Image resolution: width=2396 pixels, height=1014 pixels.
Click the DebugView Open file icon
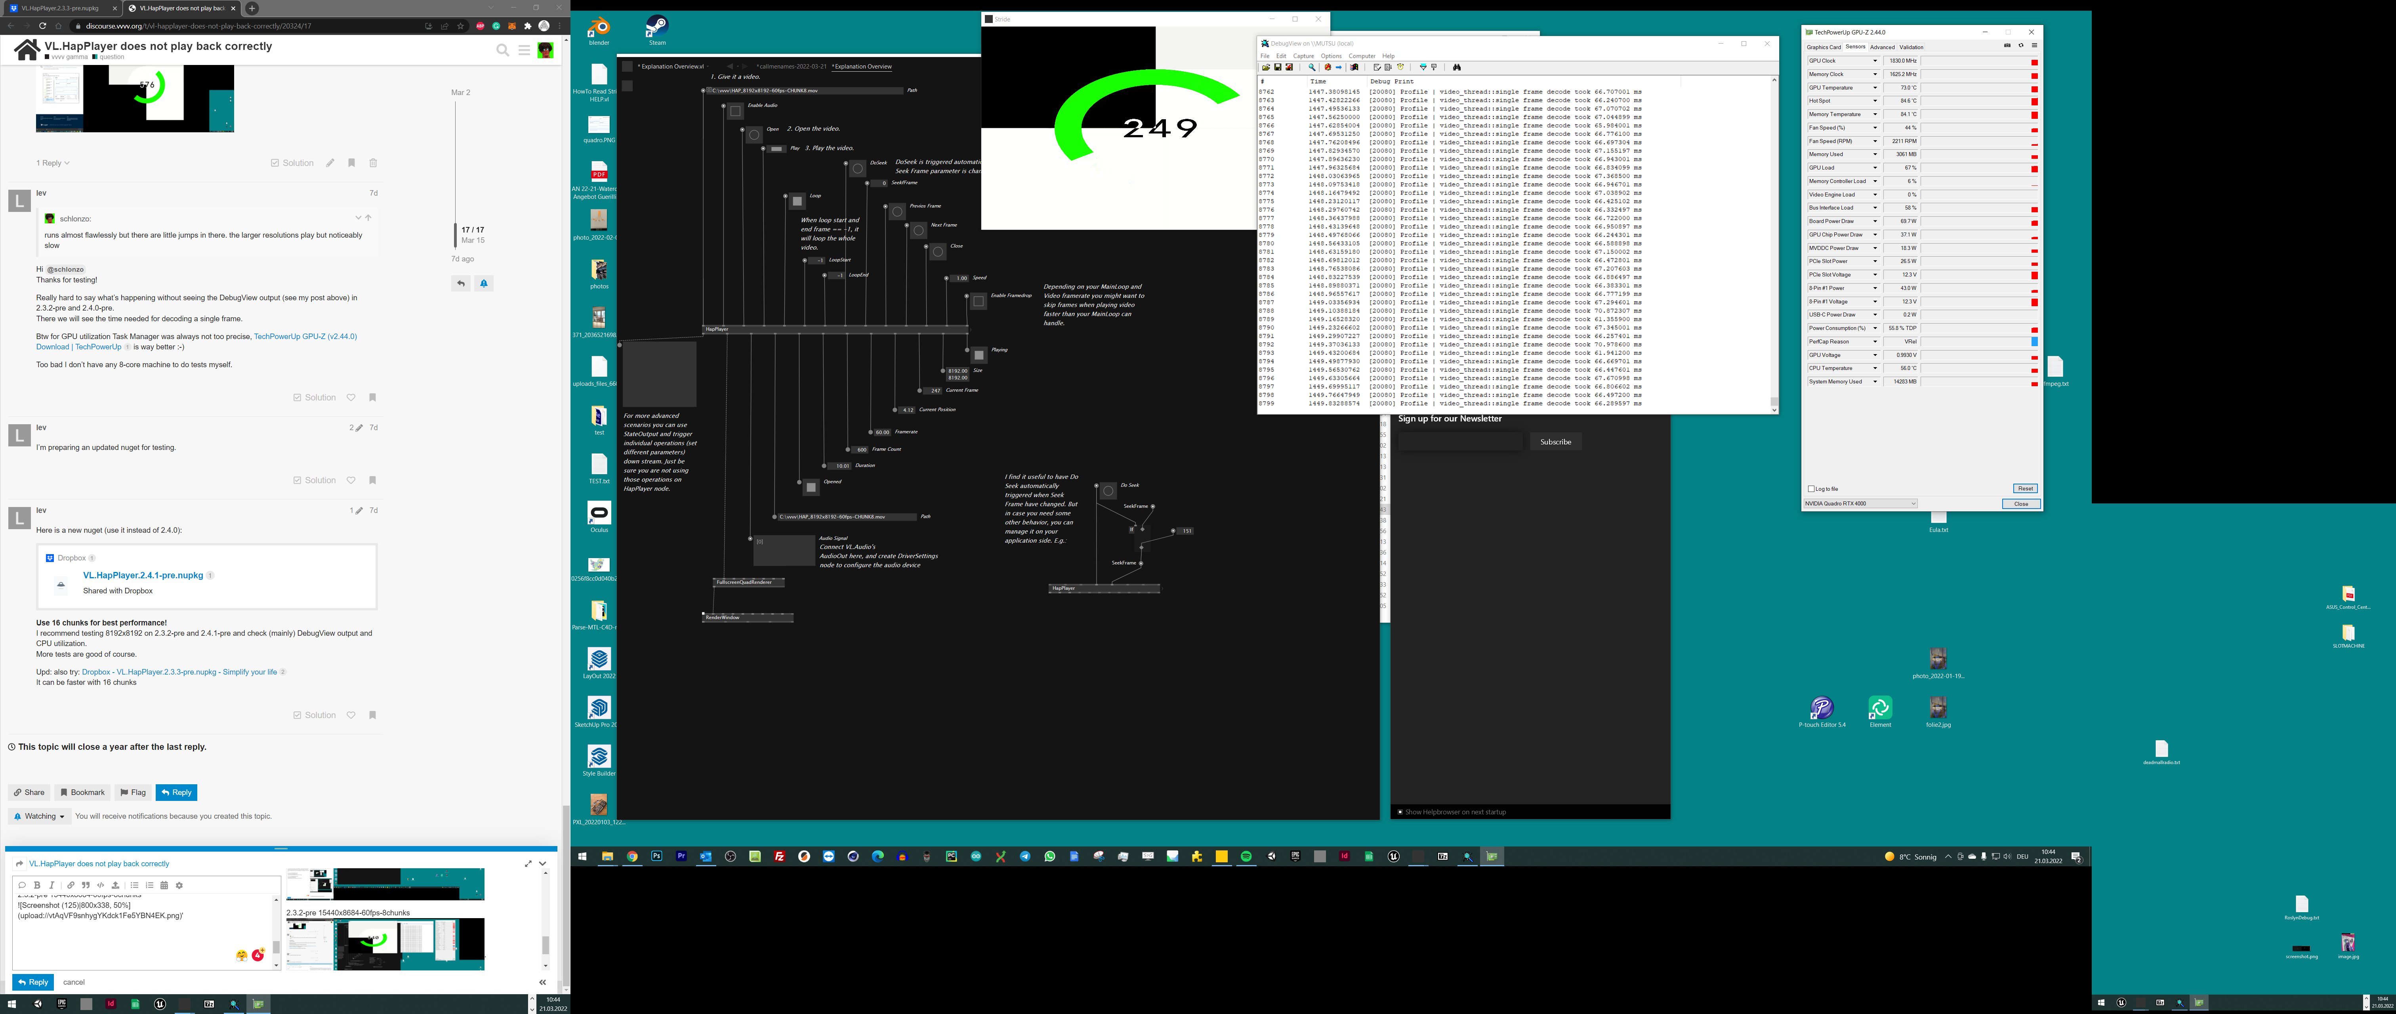(1266, 67)
